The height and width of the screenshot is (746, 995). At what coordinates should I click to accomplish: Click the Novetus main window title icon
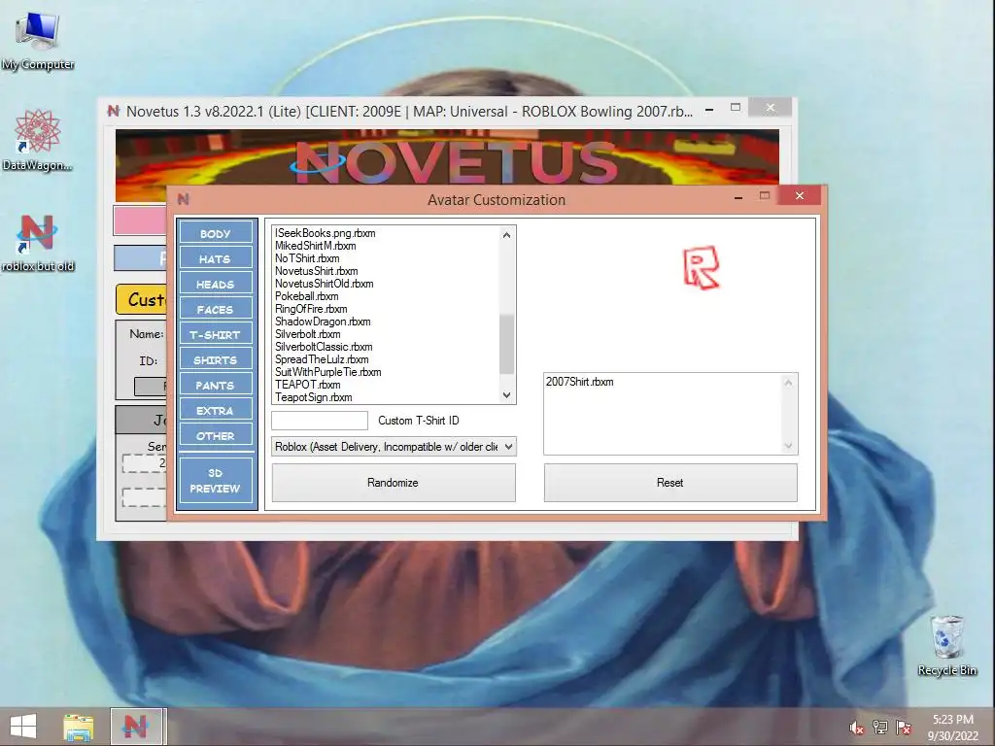tap(113, 111)
